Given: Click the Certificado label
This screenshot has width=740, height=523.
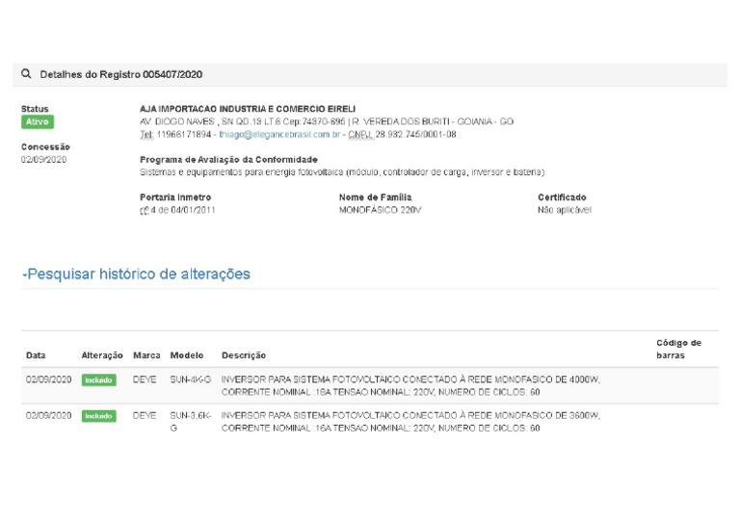Looking at the screenshot, I should [x=562, y=197].
